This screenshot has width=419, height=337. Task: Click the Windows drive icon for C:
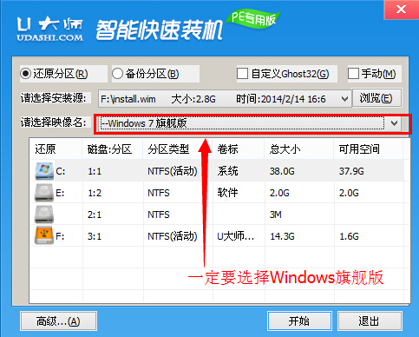pyautogui.click(x=44, y=171)
